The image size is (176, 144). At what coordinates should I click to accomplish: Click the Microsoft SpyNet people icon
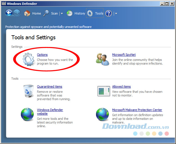click(103, 59)
